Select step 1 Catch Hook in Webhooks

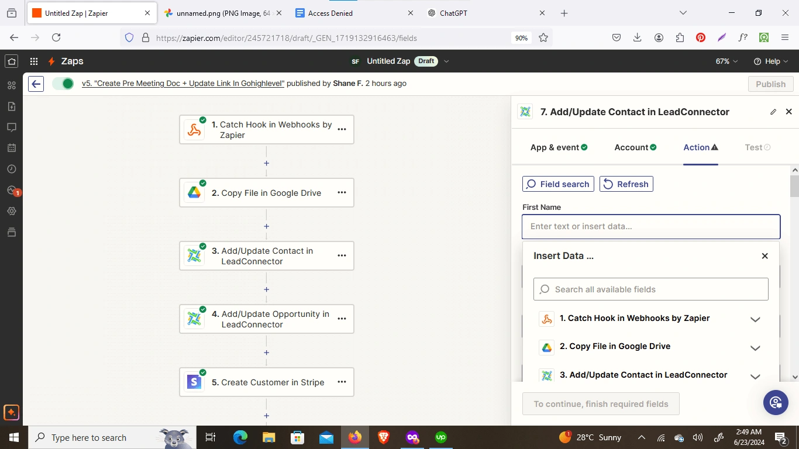pyautogui.click(x=267, y=129)
